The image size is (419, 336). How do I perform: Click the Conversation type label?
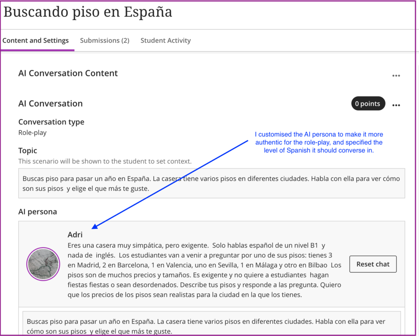pyautogui.click(x=51, y=122)
